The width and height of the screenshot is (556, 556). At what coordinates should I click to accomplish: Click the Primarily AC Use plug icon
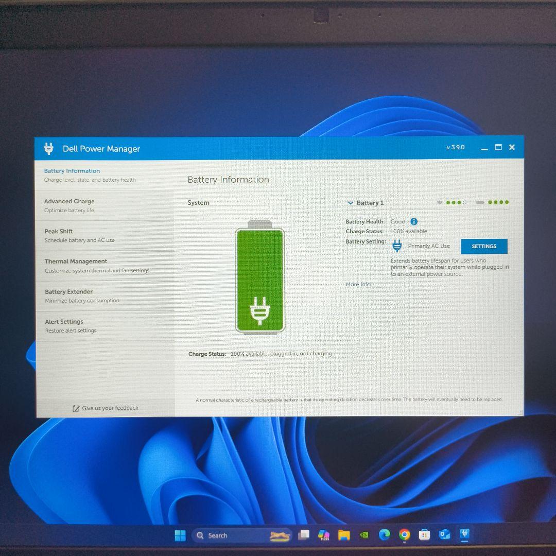point(396,246)
